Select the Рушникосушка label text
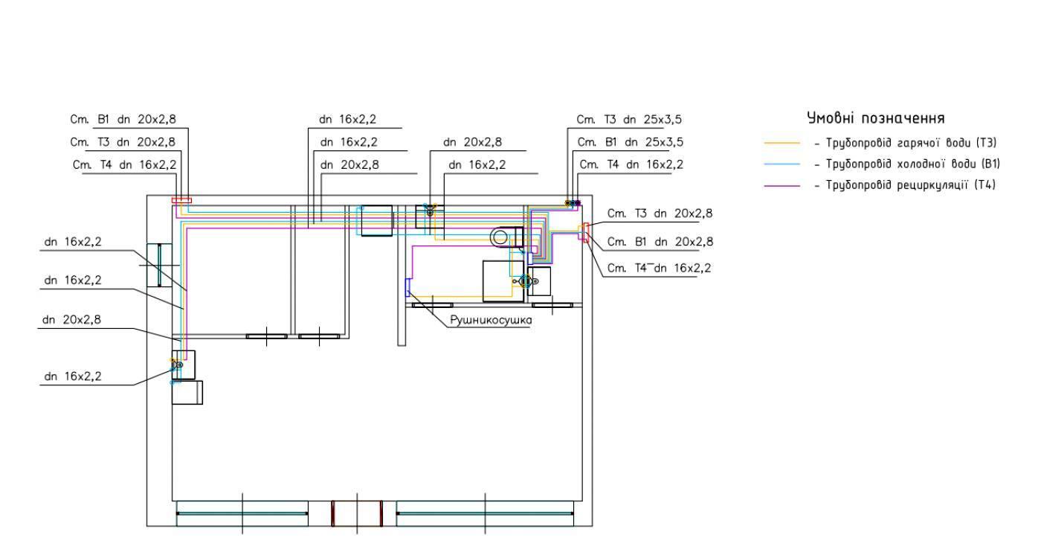The image size is (1041, 552). (491, 321)
